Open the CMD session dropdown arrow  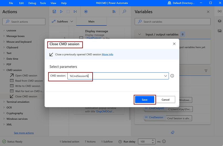click(x=165, y=76)
